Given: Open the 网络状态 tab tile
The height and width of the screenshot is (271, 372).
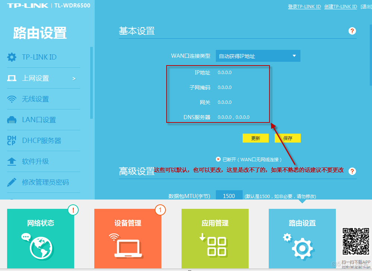Looking at the screenshot, I should tap(41, 239).
